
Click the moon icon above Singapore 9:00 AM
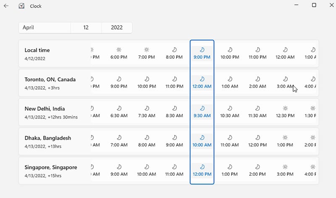(119, 167)
